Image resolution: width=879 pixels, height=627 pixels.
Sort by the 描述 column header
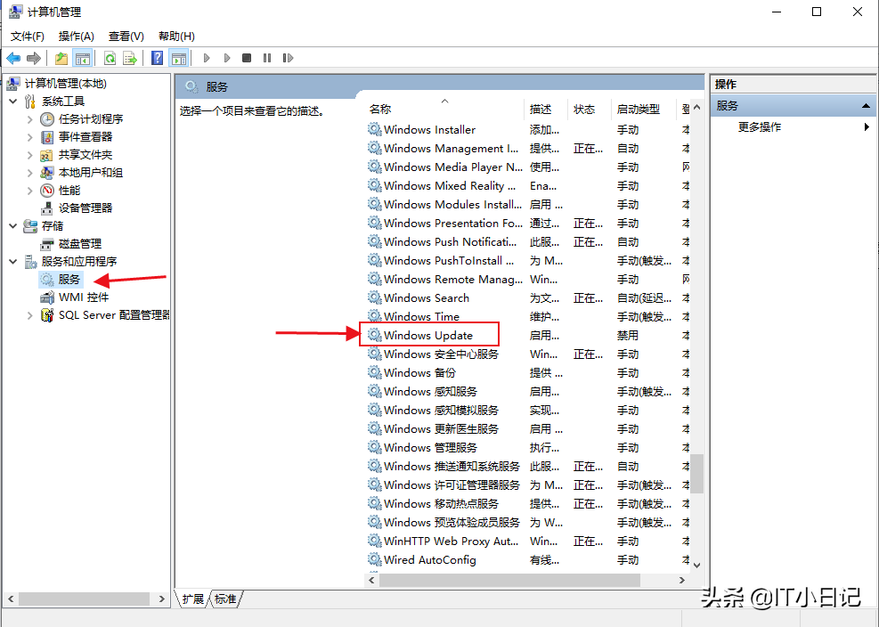click(547, 110)
